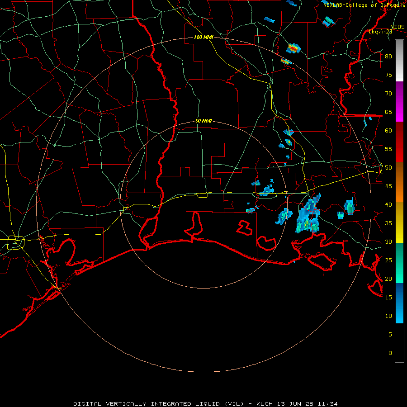
Task: Select the legend value 0
Action: click(x=390, y=353)
